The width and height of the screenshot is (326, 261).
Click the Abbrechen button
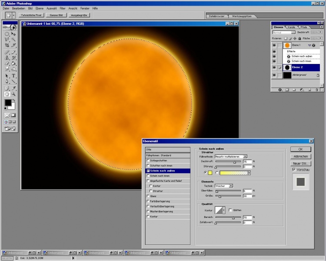tap(300, 156)
